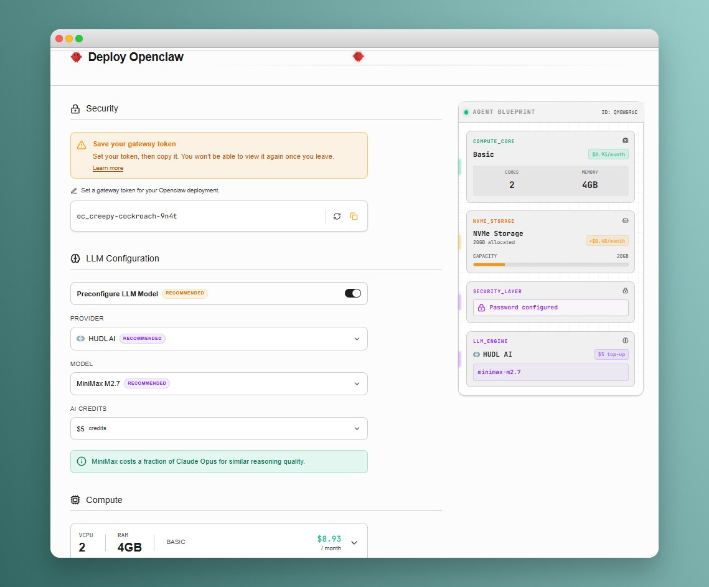Image resolution: width=709 pixels, height=587 pixels.
Task: Click the Deploy Openclaw page title
Action: (136, 57)
